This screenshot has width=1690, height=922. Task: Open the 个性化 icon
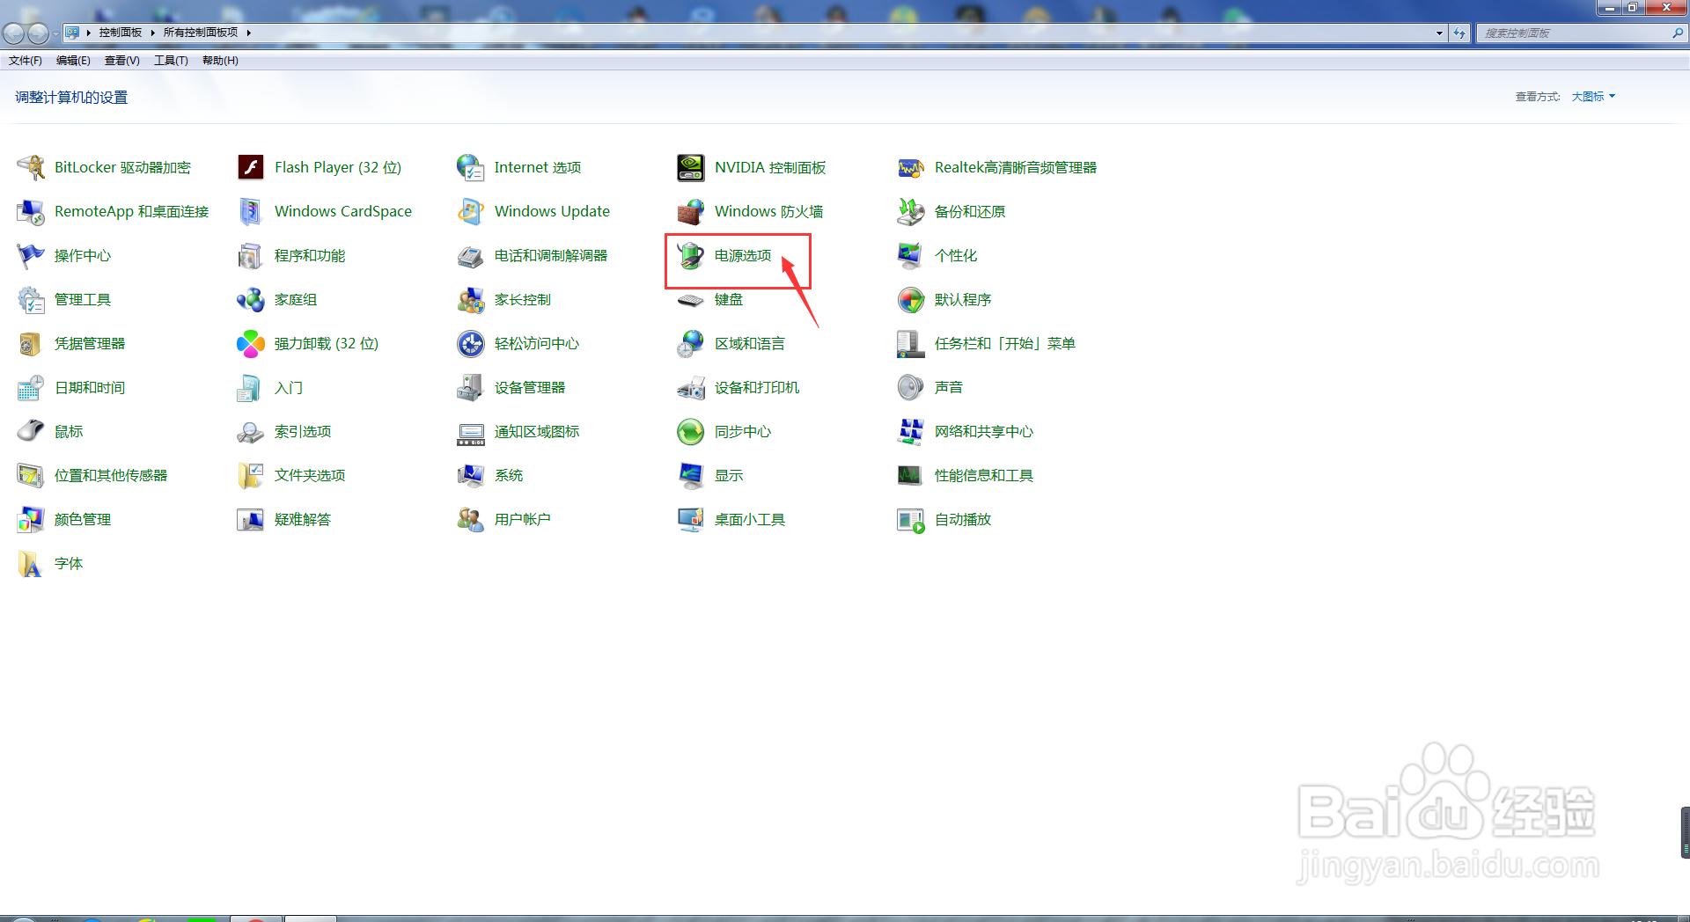pos(911,255)
